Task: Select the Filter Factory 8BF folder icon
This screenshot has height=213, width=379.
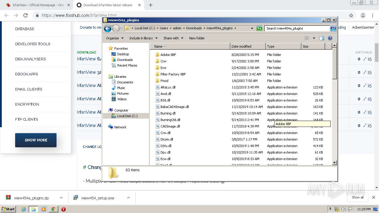Action: click(x=157, y=74)
